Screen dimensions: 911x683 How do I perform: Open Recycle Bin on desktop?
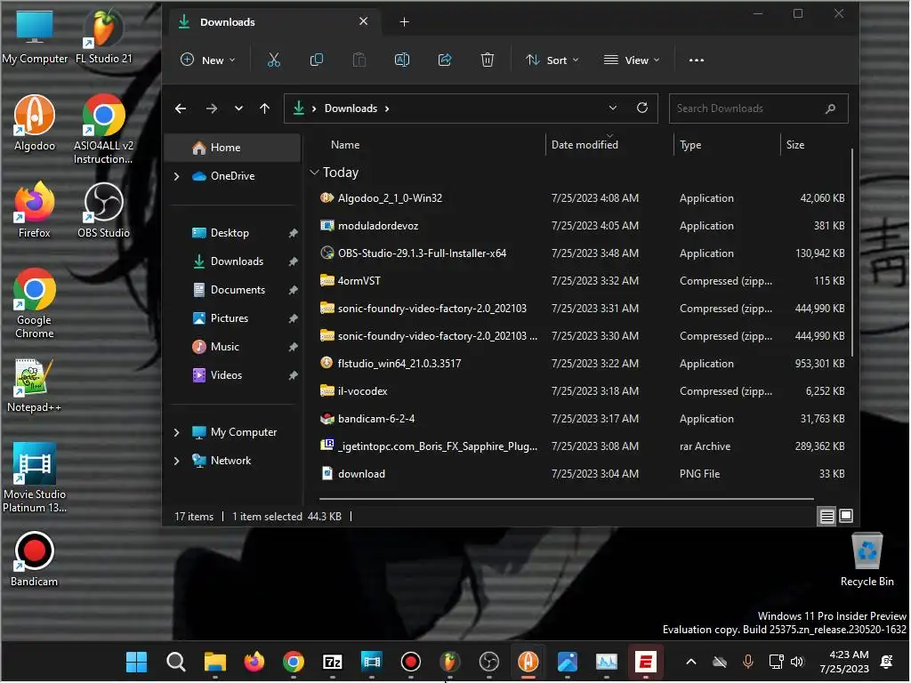point(867,559)
